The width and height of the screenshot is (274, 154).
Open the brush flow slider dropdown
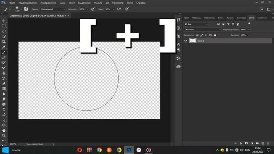(113, 9)
